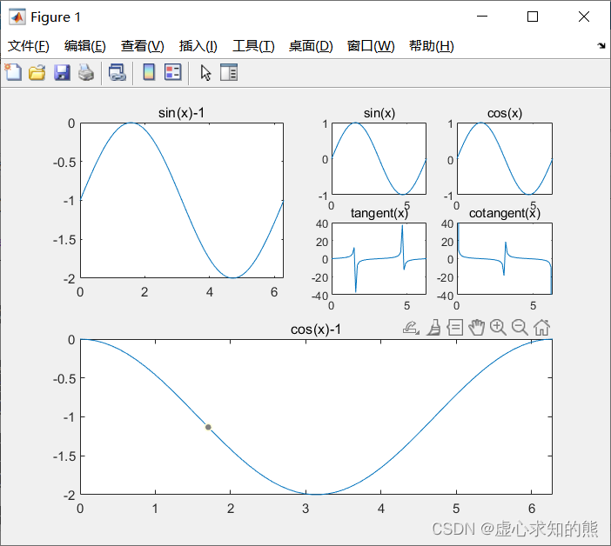
Task: Click the cos(x)-1 plot title
Action: pos(316,330)
